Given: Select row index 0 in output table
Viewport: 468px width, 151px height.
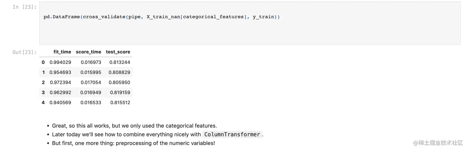Looking at the screenshot, I should 43,62.
